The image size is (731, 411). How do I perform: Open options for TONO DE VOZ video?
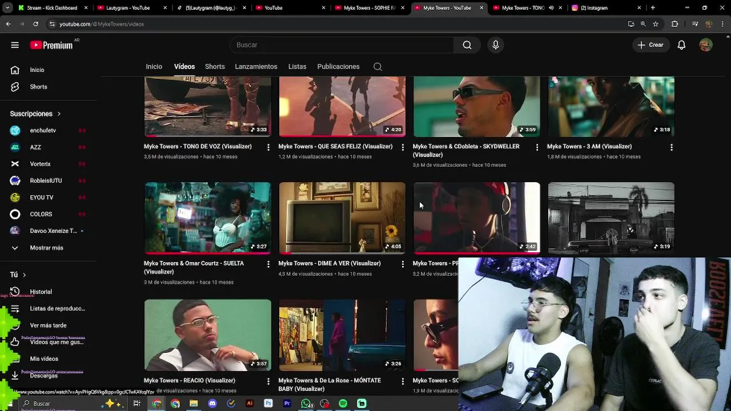pyautogui.click(x=268, y=147)
